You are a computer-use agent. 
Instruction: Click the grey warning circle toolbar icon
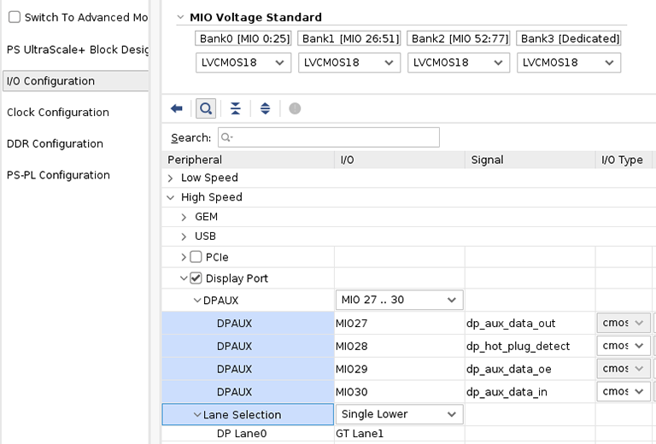pyautogui.click(x=295, y=108)
